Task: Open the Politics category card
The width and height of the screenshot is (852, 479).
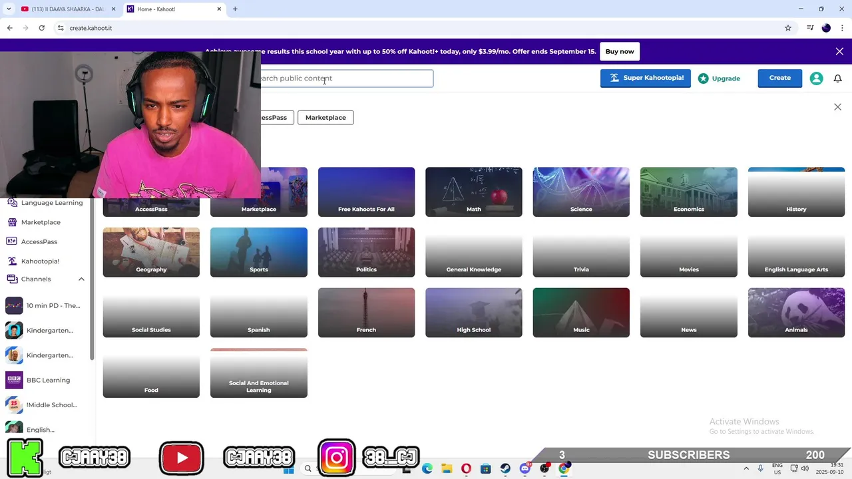Action: pos(366,252)
